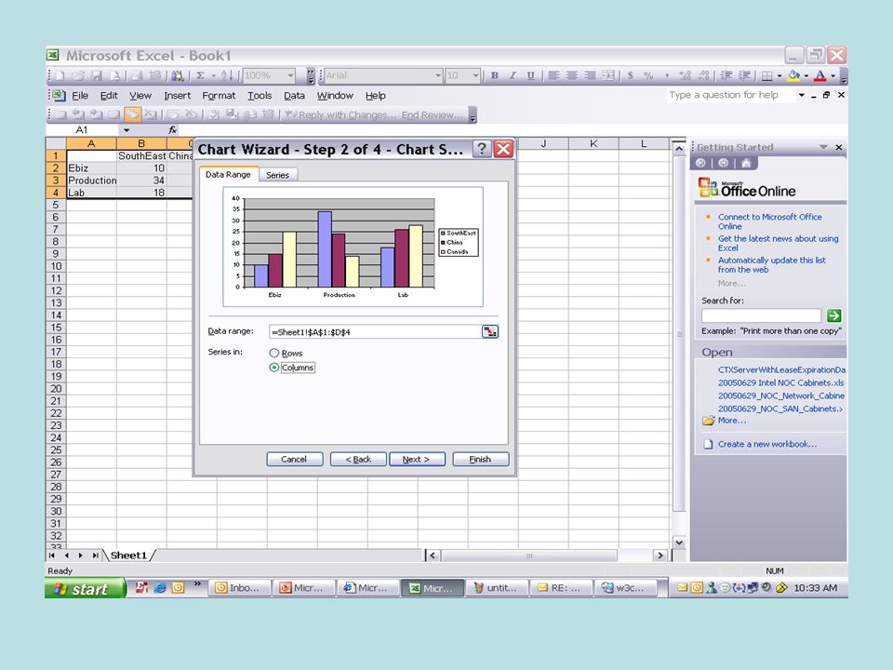Click the Chart Wizard help question mark

[482, 149]
